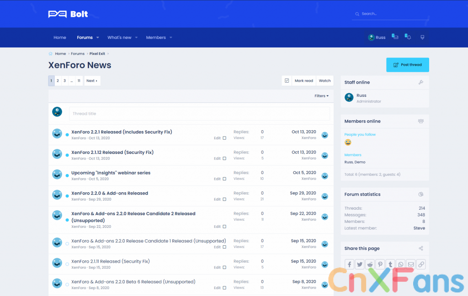This screenshot has height=296, width=468.
Task: Open the Home nav item
Action: pos(60,37)
